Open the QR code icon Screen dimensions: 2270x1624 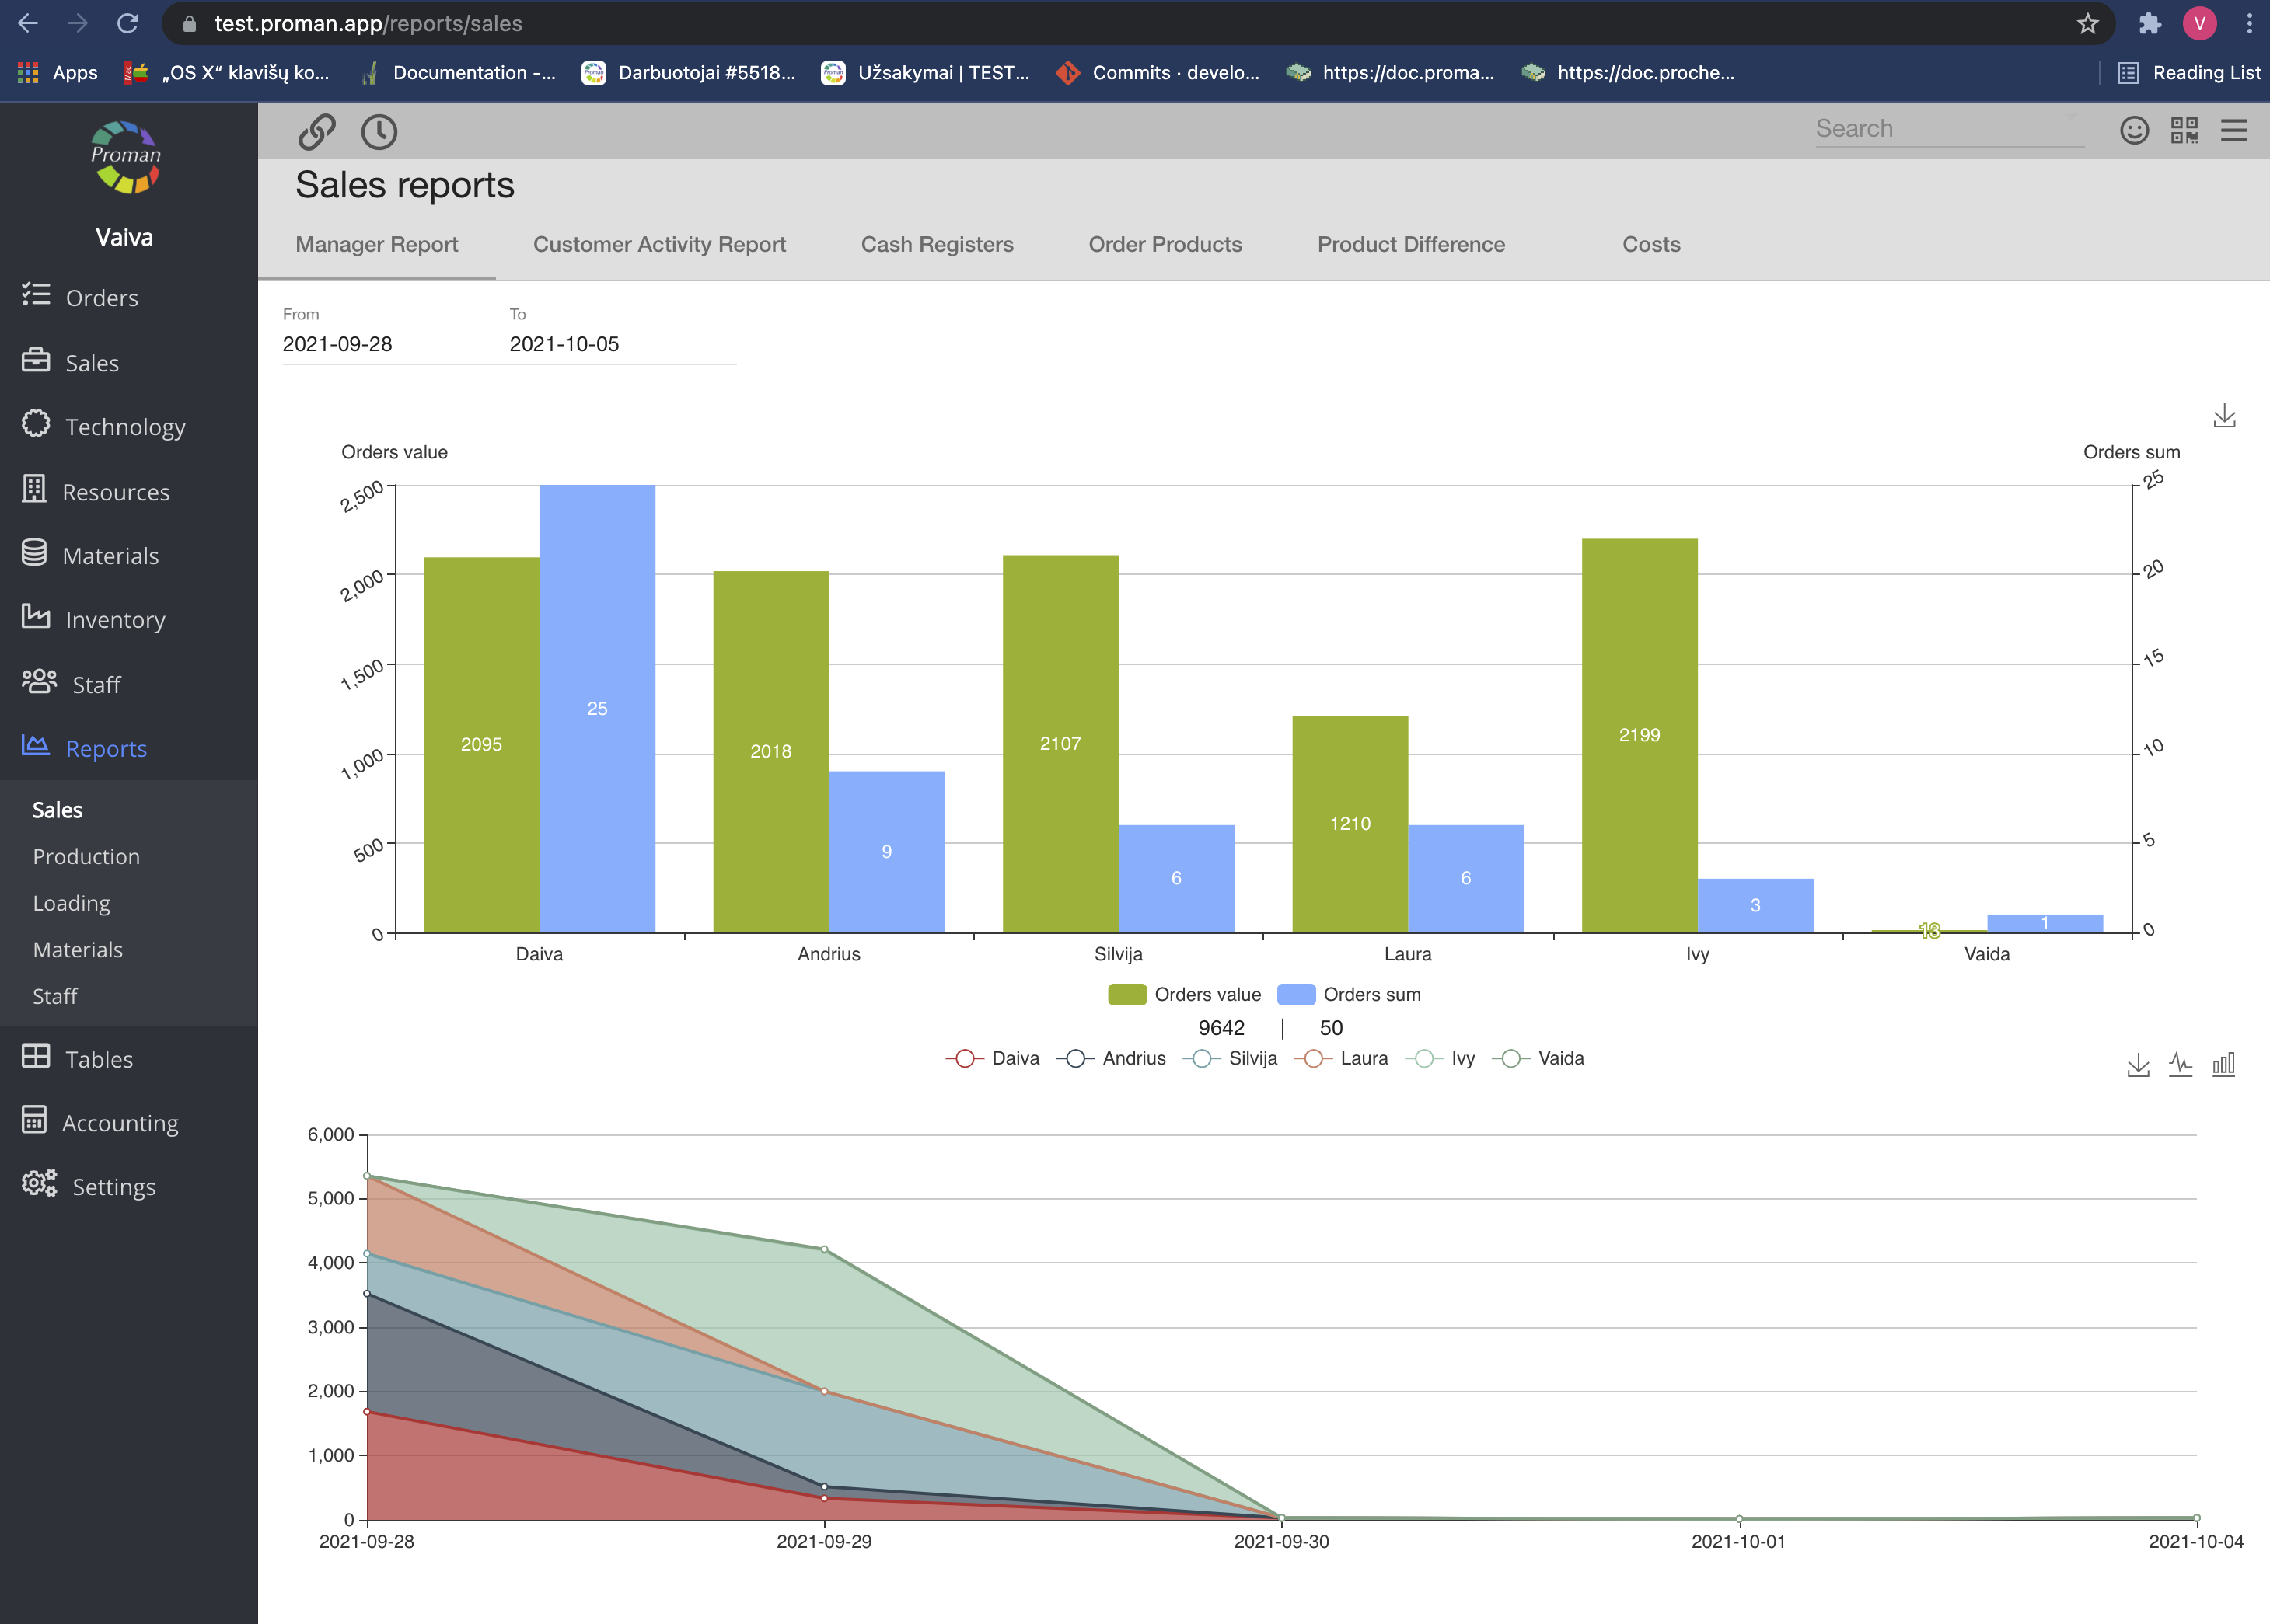[2184, 130]
